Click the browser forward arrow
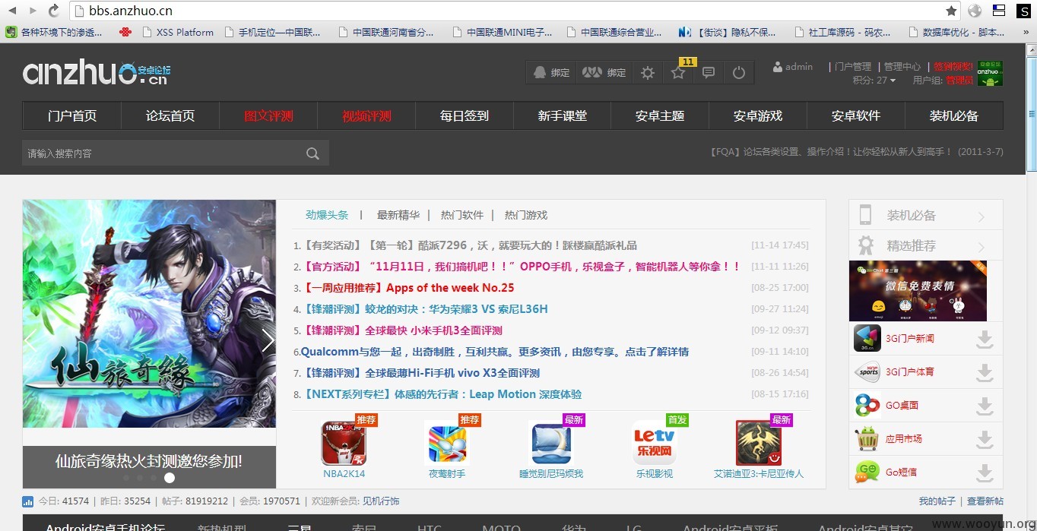The width and height of the screenshot is (1037, 531). coord(33,11)
